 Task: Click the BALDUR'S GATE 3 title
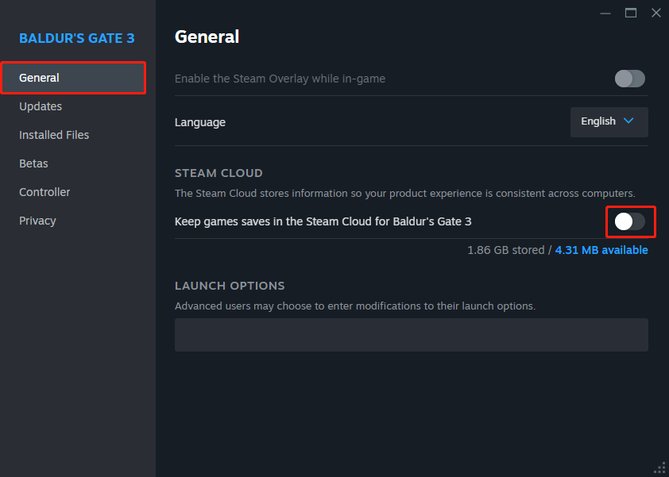[x=77, y=38]
